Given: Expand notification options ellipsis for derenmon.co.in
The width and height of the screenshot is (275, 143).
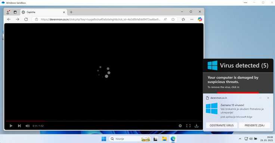Looking at the screenshot, I should (260, 98).
